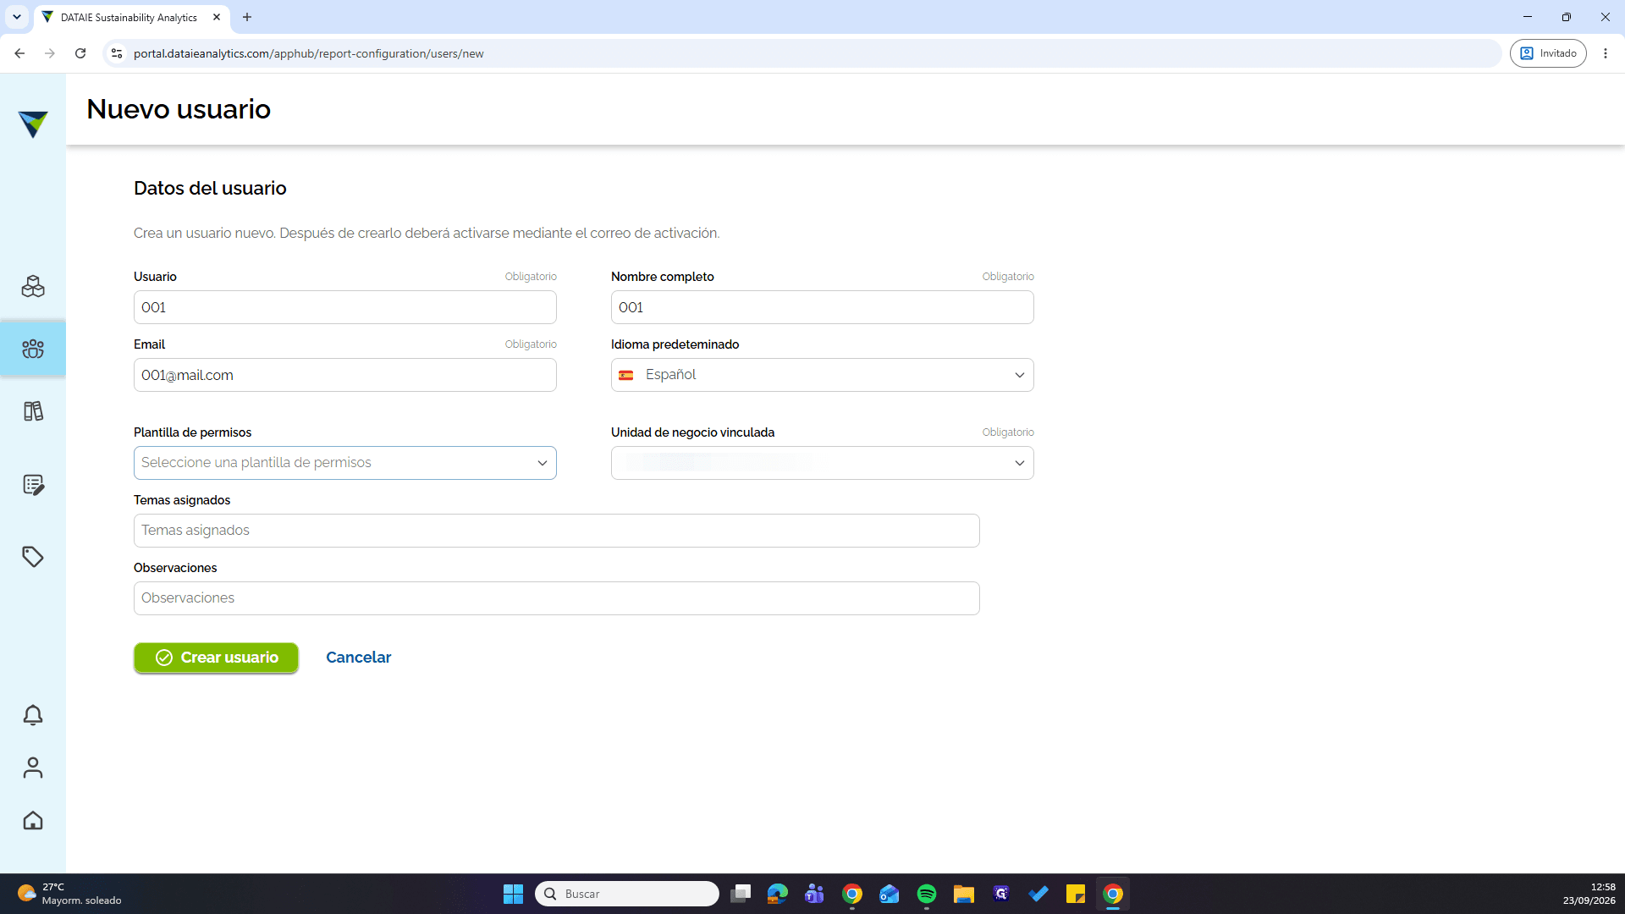Screen dimensions: 1625x914
Task: Click the Spain flag in language selector
Action: 626,375
